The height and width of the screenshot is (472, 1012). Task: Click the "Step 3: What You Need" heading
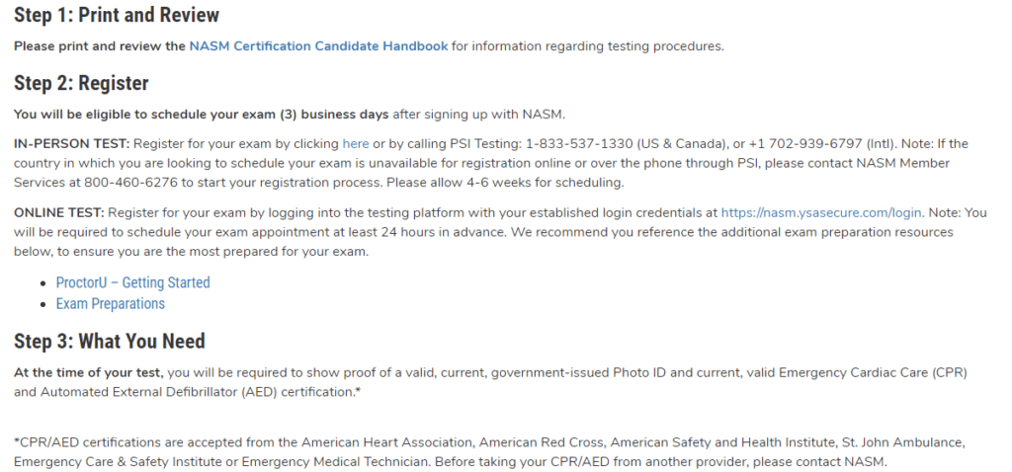coord(110,341)
